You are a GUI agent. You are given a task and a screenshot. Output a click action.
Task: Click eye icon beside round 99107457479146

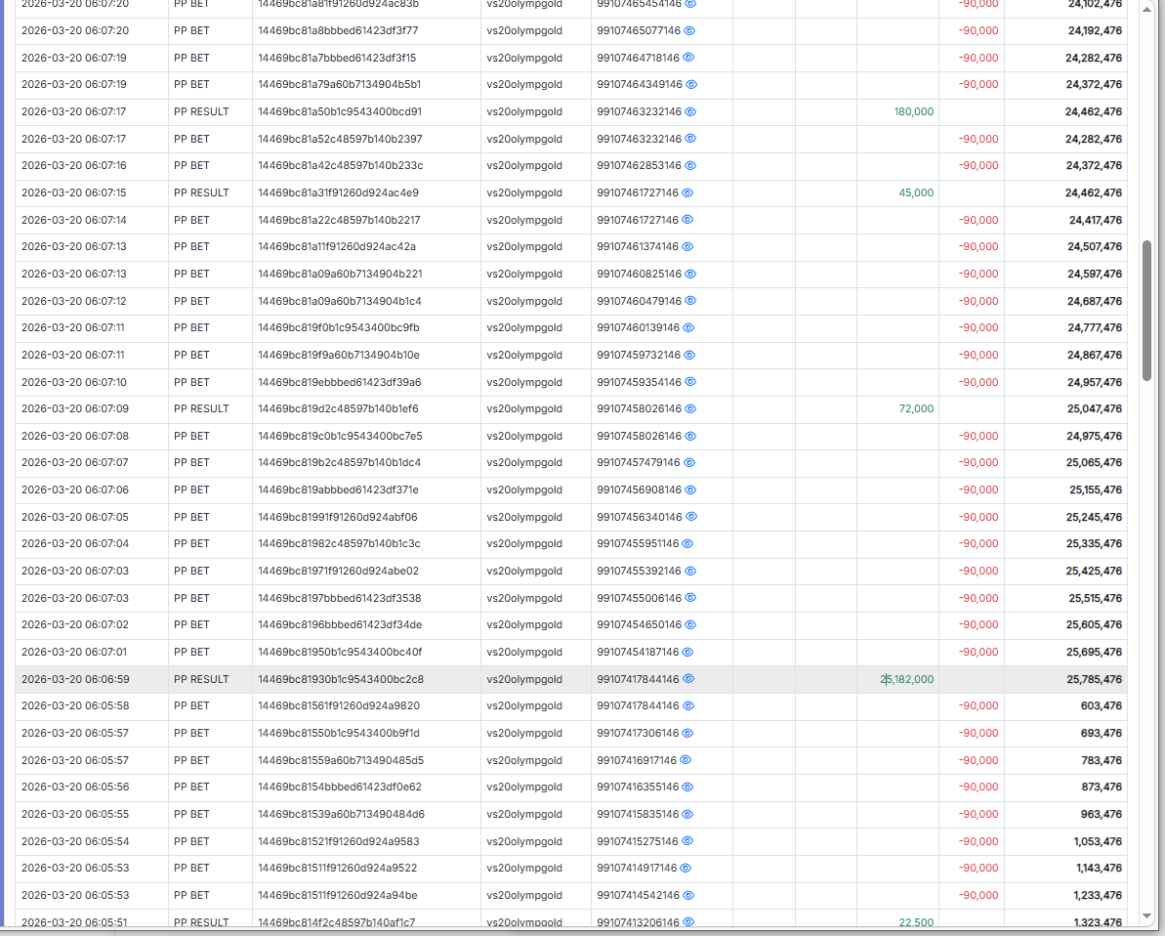pos(689,462)
